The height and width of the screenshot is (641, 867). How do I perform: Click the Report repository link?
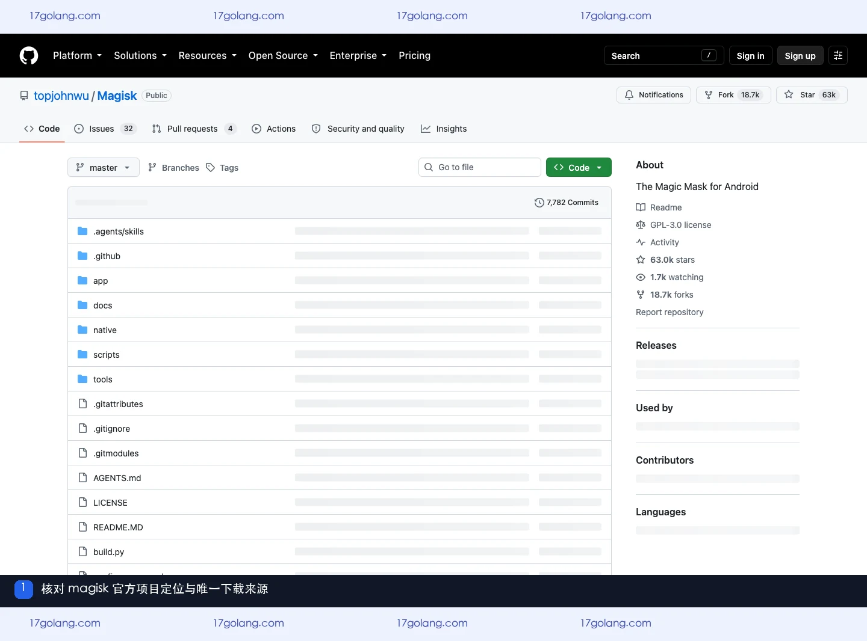tap(670, 312)
